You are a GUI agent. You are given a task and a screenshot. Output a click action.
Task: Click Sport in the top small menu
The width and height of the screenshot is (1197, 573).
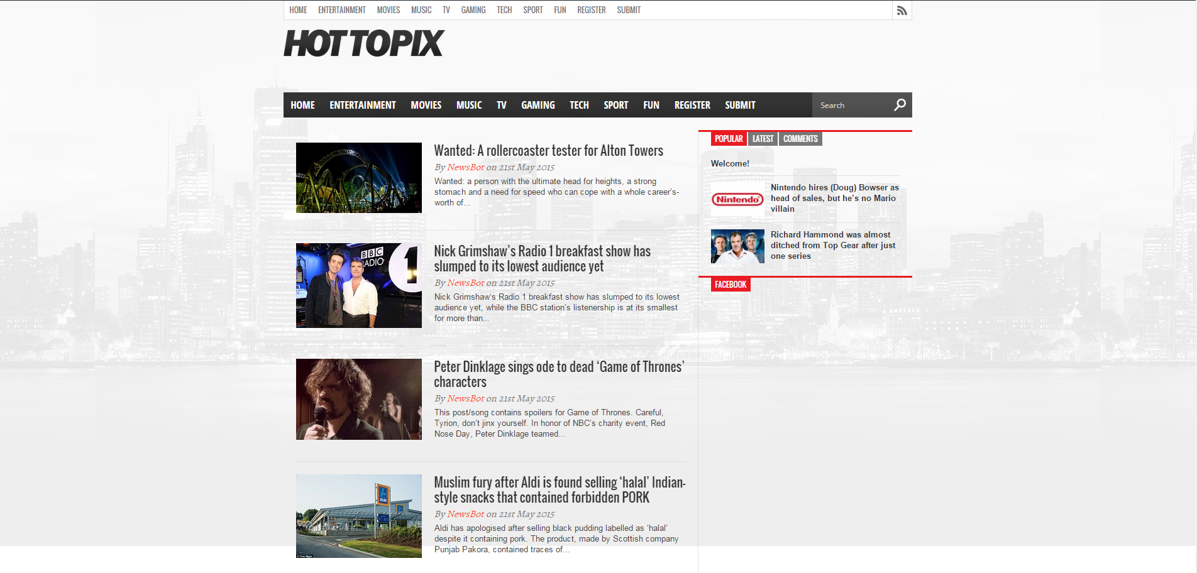click(x=533, y=10)
